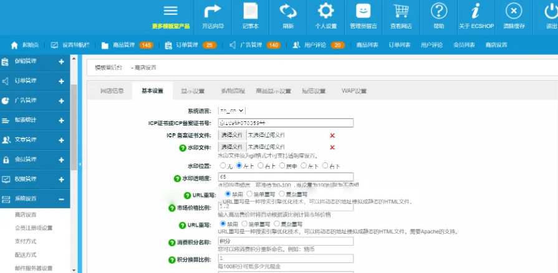Screen dimensions: 558x273
Task: Set 水印位置 to 右上
Action: pos(261,165)
